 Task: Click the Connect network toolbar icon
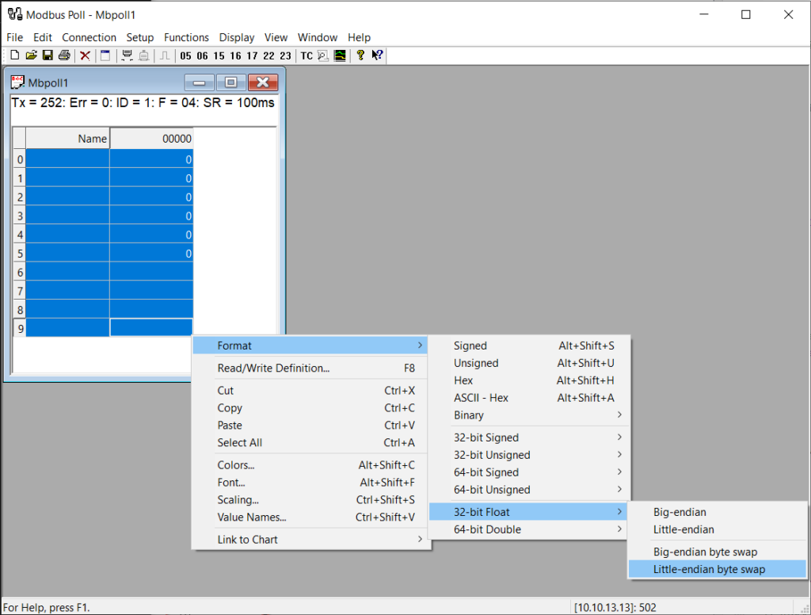[x=127, y=55]
